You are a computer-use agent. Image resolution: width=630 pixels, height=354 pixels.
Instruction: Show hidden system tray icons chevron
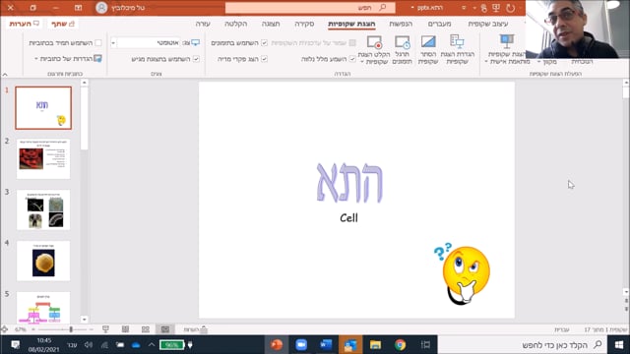[x=152, y=345]
